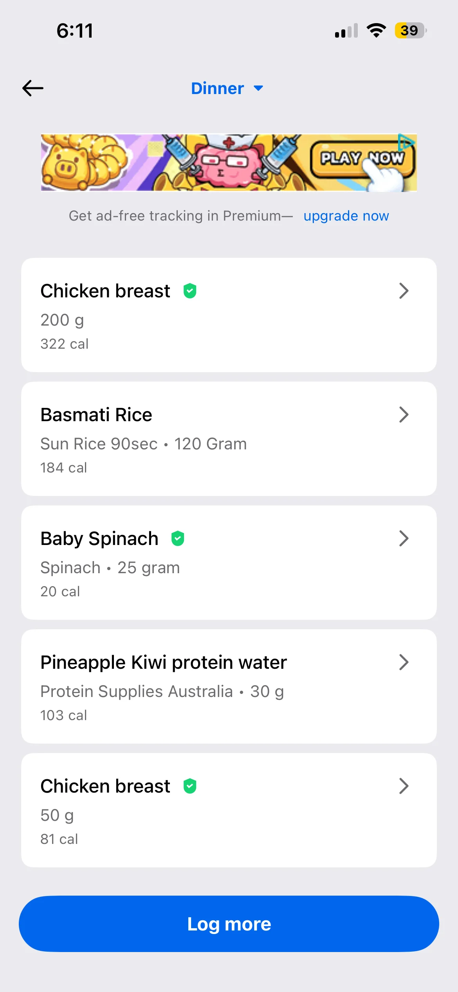Tap the verified badge next to Baby Spinach
This screenshot has height=992, width=458.
[178, 539]
